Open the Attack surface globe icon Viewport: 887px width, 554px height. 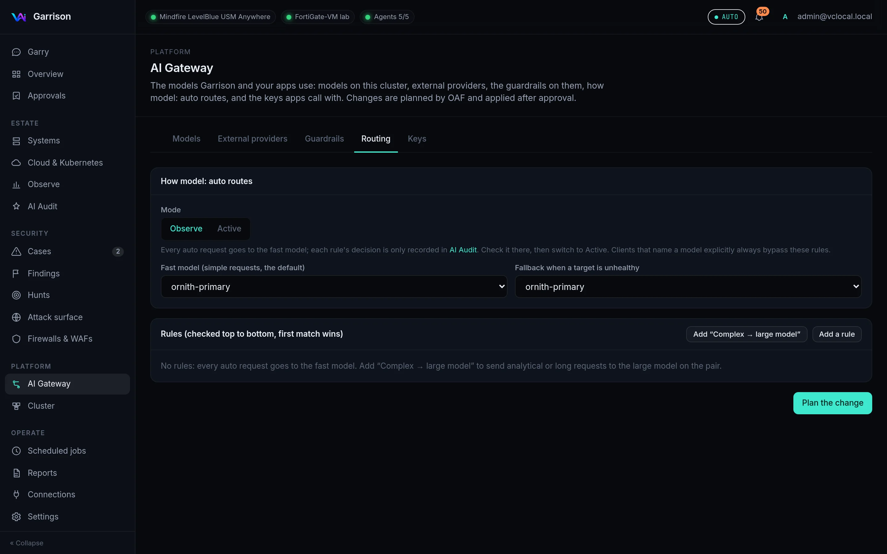[x=16, y=317]
